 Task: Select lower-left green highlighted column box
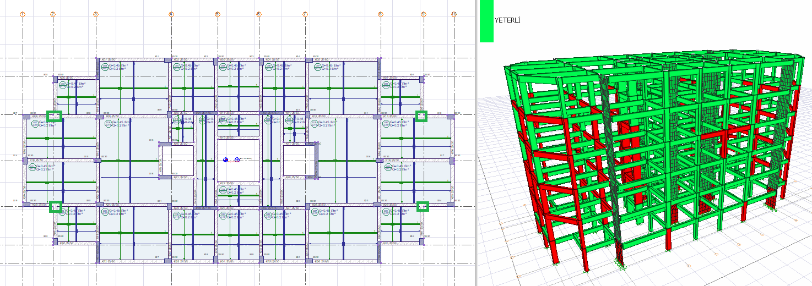55,207
